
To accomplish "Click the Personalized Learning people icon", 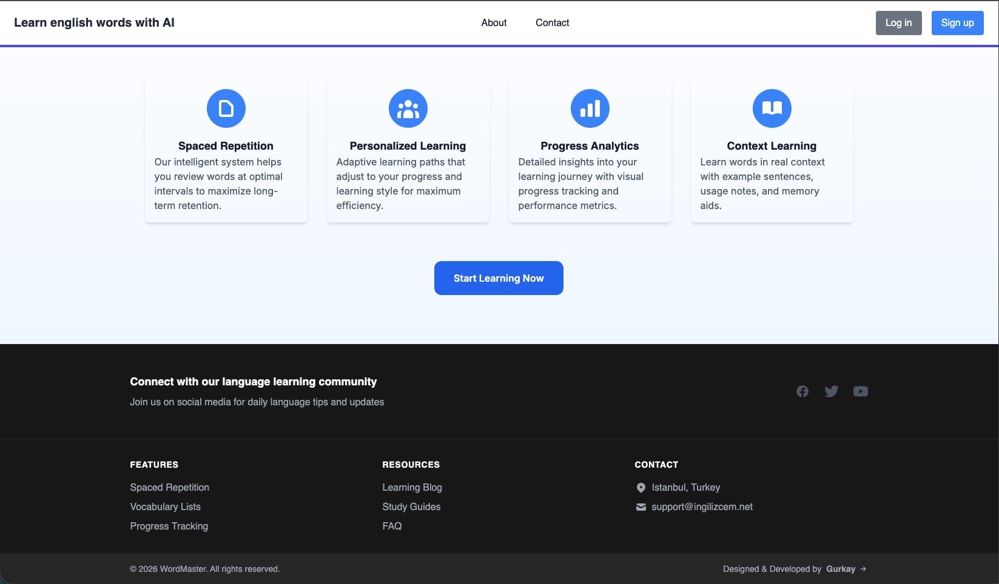I will (x=408, y=108).
